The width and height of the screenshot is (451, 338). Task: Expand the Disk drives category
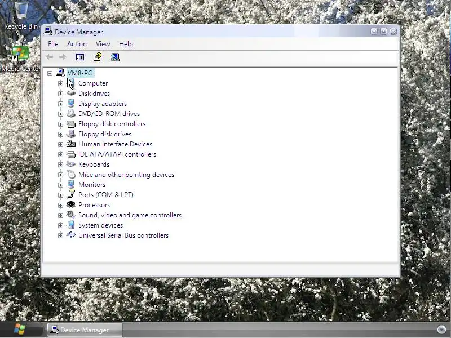(60, 94)
